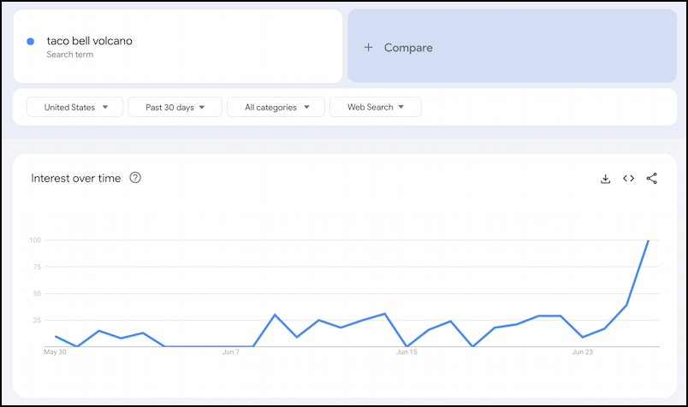Viewport: 688px width, 407px height.
Task: Click the plus icon beside Compare
Action: pyautogui.click(x=369, y=47)
